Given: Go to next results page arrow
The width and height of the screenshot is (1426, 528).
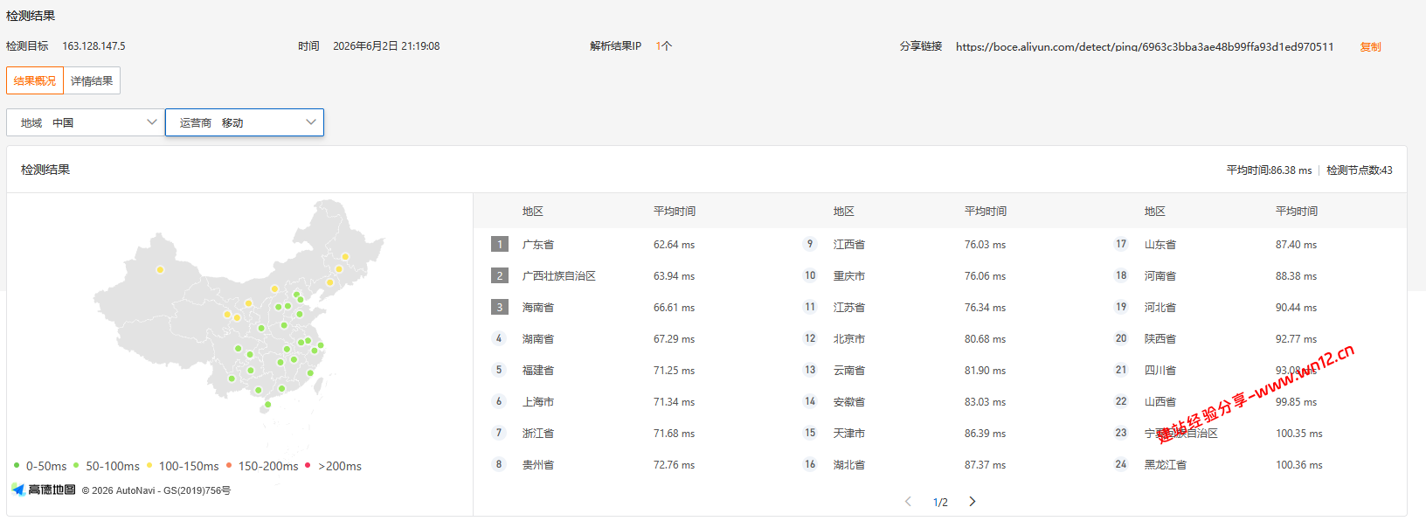Looking at the screenshot, I should click(x=973, y=502).
